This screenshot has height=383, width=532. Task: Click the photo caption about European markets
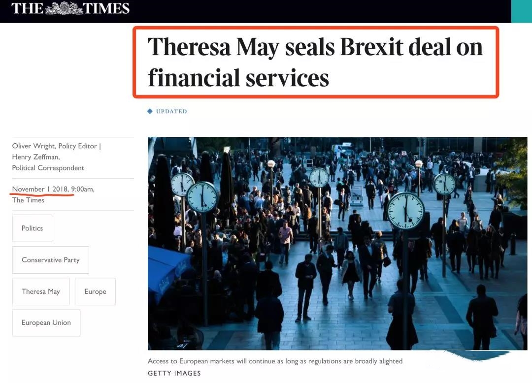click(275, 361)
